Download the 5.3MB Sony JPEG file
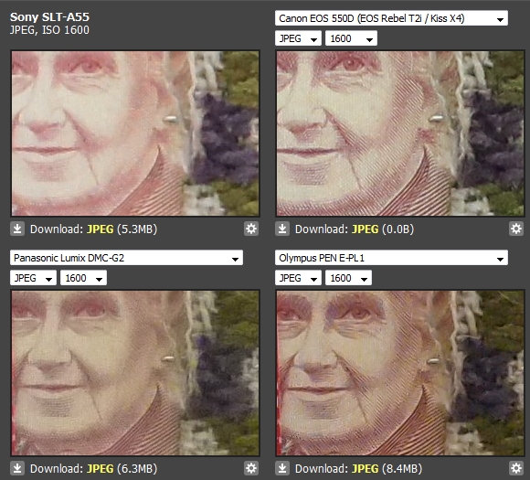Viewport: 530px width, 480px height. pos(100,229)
